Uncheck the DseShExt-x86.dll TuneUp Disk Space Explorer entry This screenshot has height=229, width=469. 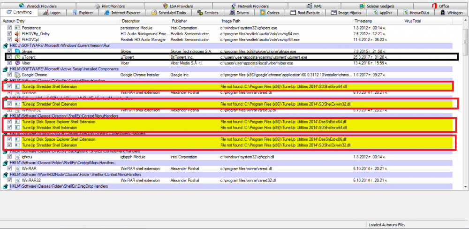tap(9, 139)
